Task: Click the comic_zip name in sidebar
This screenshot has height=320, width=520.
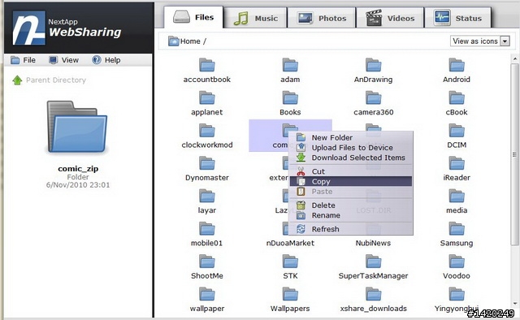Action: coord(78,169)
